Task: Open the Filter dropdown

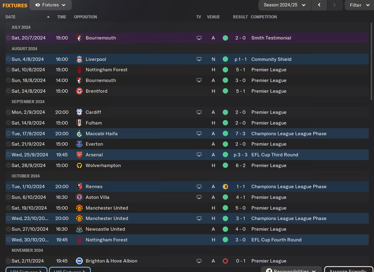Action: [359, 5]
